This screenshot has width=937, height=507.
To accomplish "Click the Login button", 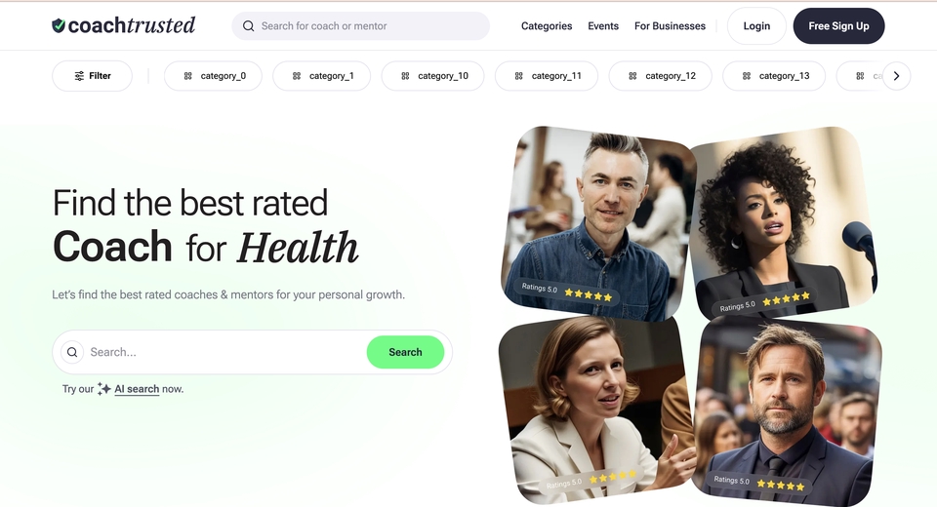I will pyautogui.click(x=756, y=26).
